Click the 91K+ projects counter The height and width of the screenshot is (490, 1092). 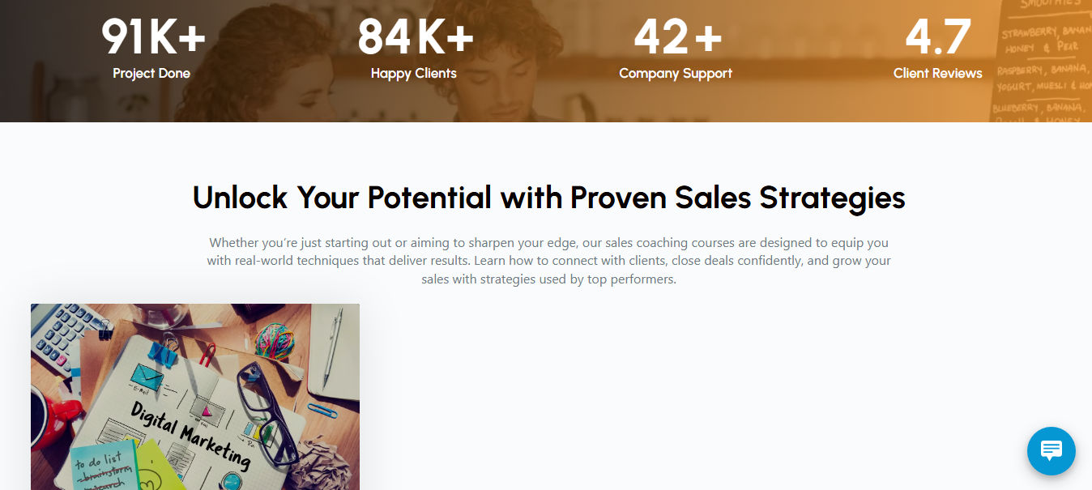[152, 36]
